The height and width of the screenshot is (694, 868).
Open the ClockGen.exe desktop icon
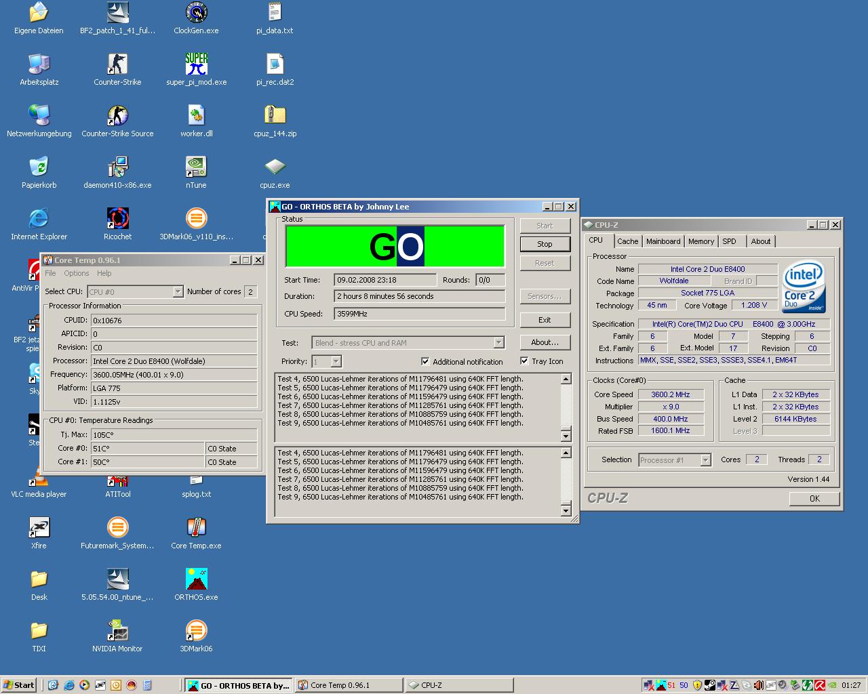(196, 13)
